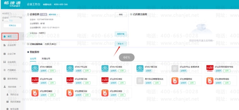This screenshot has width=239, height=110.
Task: Go to 产品激活 in the sidebar
Action: [x=12, y=70]
